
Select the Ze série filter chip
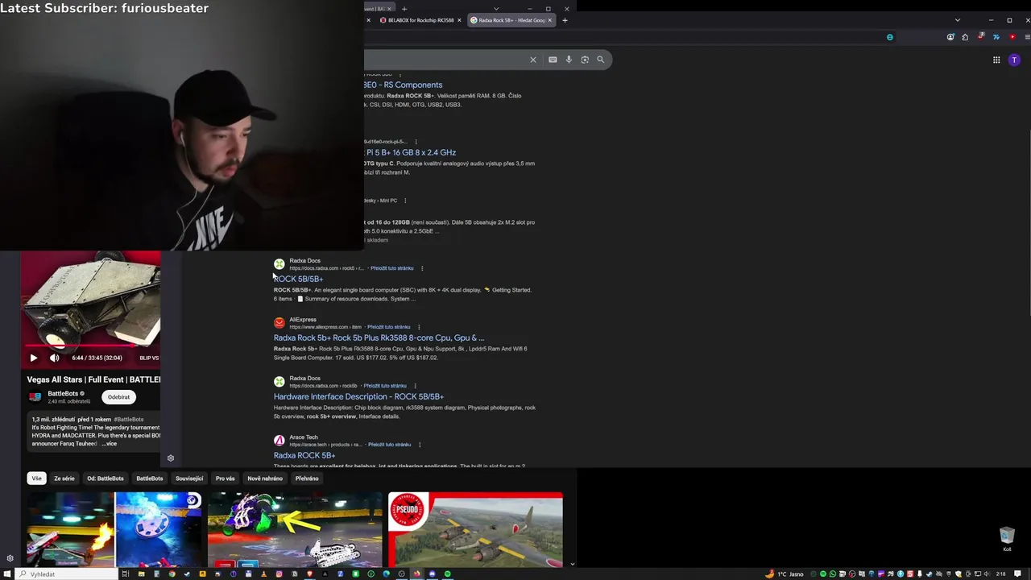click(x=64, y=478)
